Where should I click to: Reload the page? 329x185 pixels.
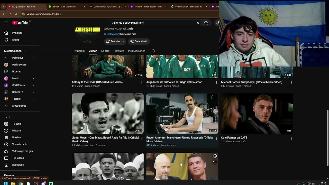pos(16,14)
